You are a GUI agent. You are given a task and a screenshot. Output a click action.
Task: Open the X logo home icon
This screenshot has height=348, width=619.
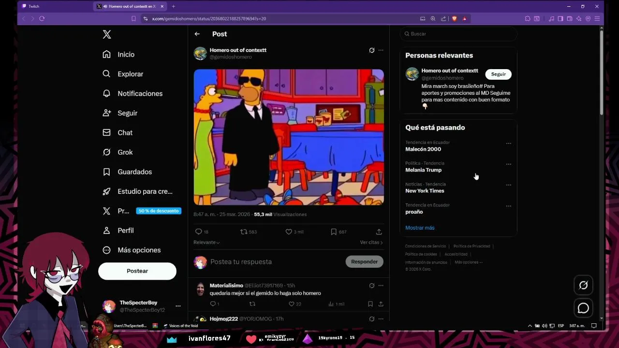point(107,34)
